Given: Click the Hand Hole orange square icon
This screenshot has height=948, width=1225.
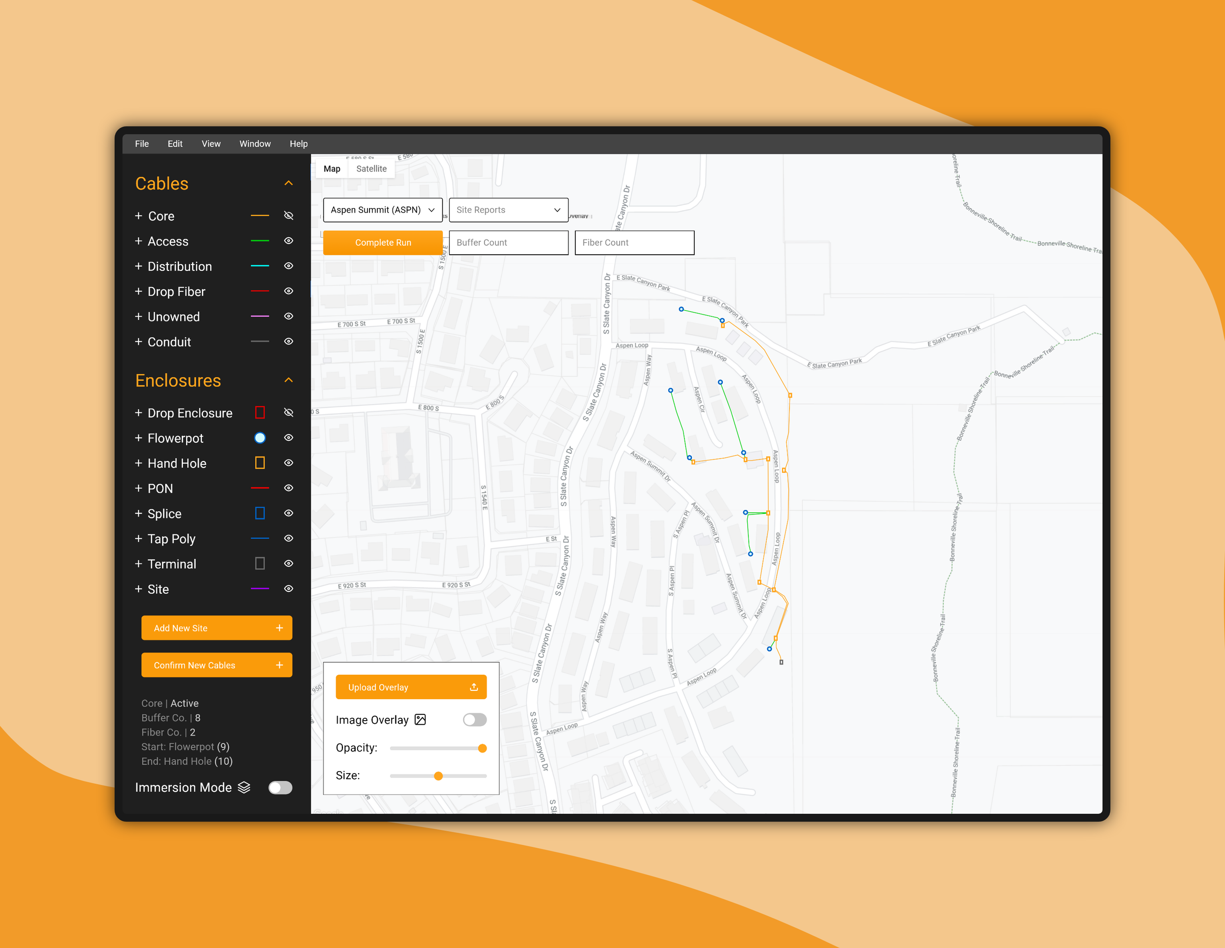Looking at the screenshot, I should point(260,463).
